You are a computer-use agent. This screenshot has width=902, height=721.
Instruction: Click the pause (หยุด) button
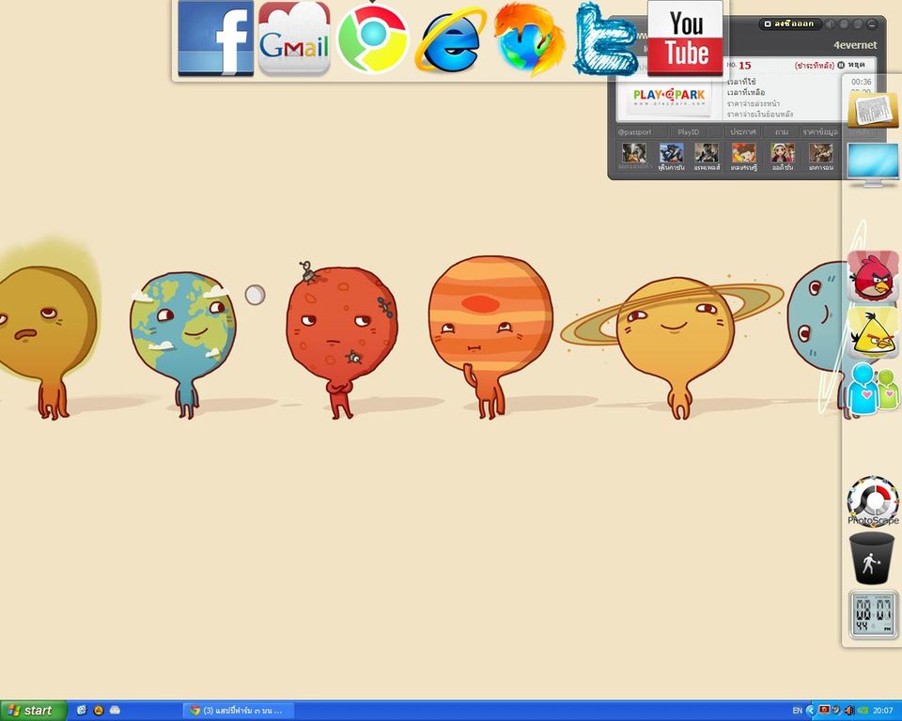point(851,65)
